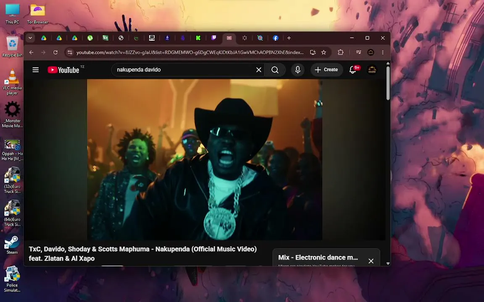Click the Create button
Screen dimensions: 484x302
point(326,70)
